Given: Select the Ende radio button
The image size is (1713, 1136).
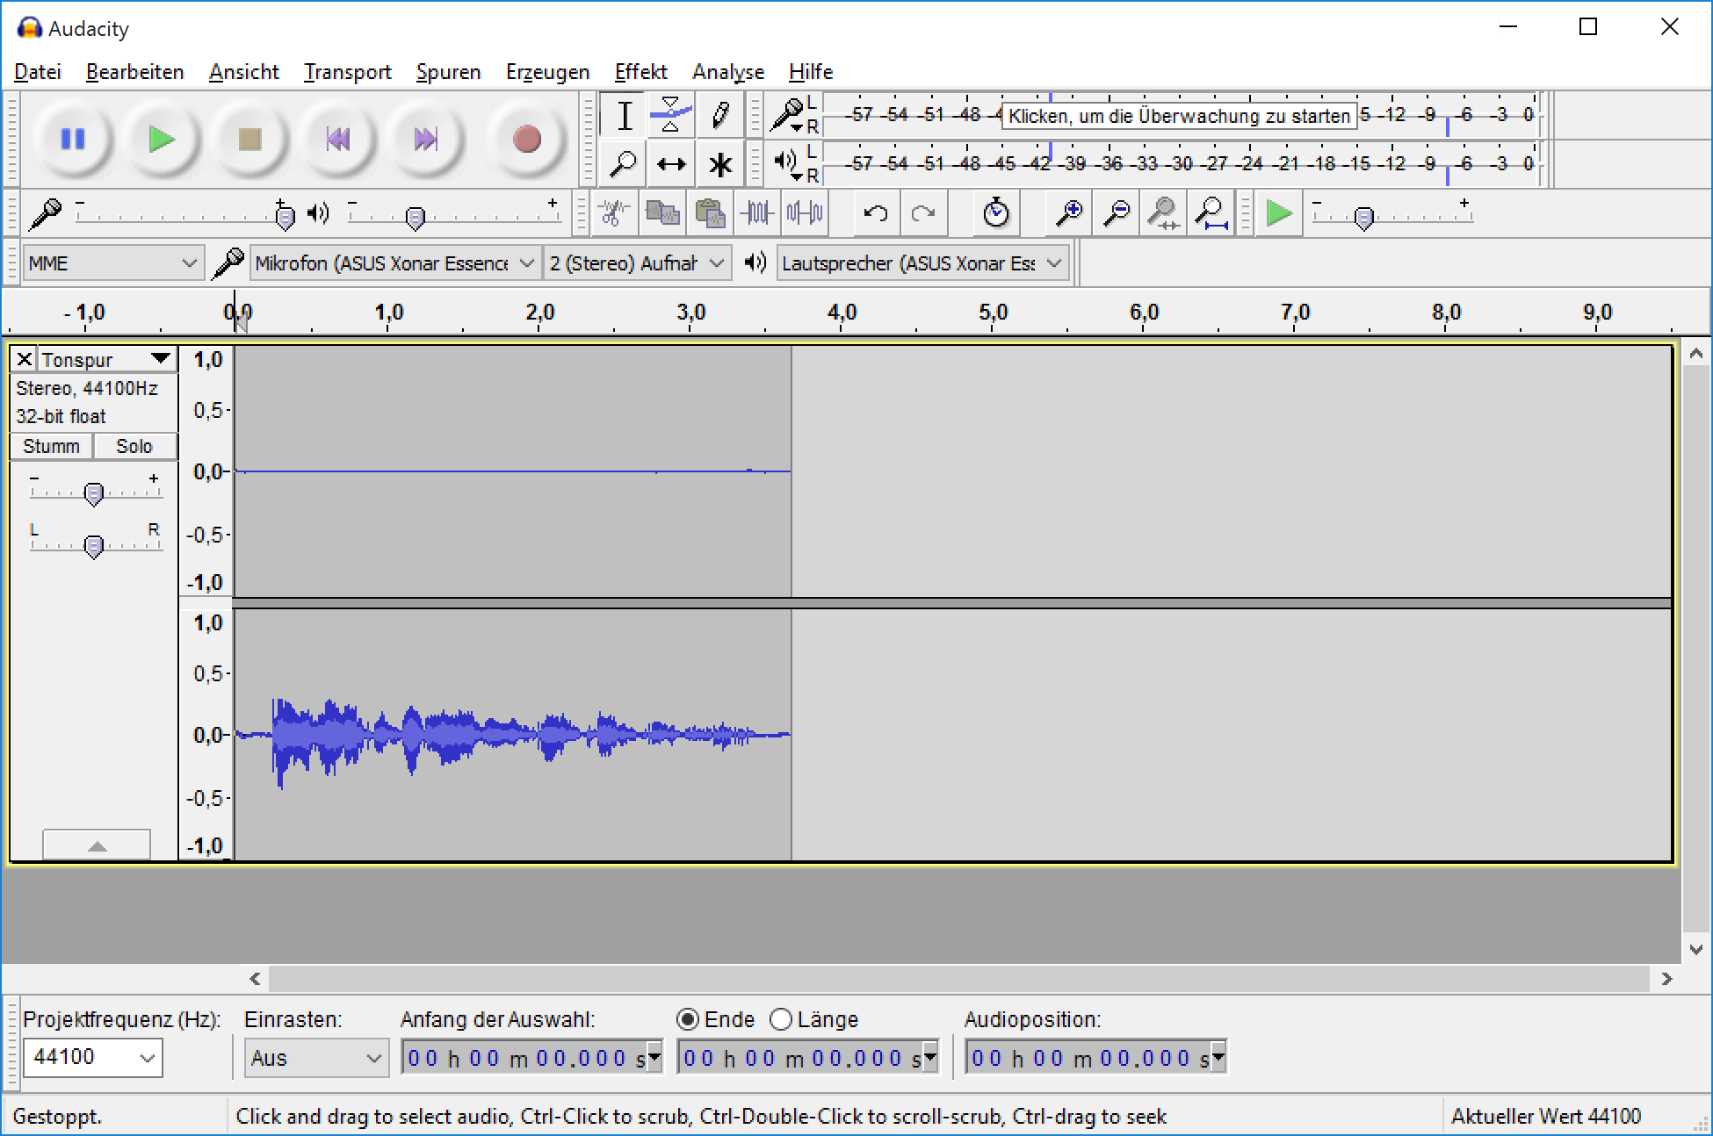Looking at the screenshot, I should [x=689, y=1019].
